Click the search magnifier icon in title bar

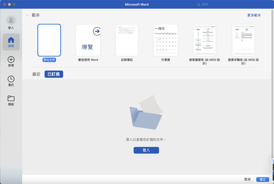coord(199,4)
